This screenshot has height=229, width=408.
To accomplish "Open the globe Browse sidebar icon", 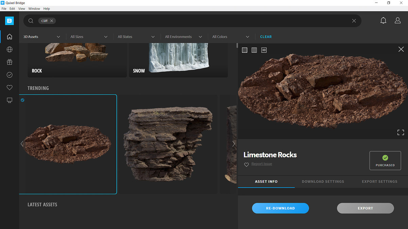I will tap(10, 50).
